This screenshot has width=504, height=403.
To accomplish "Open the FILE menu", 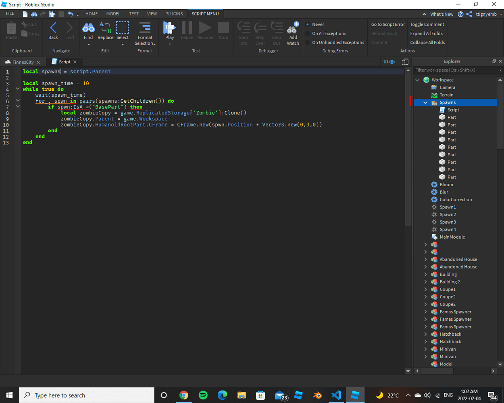I will (9, 13).
